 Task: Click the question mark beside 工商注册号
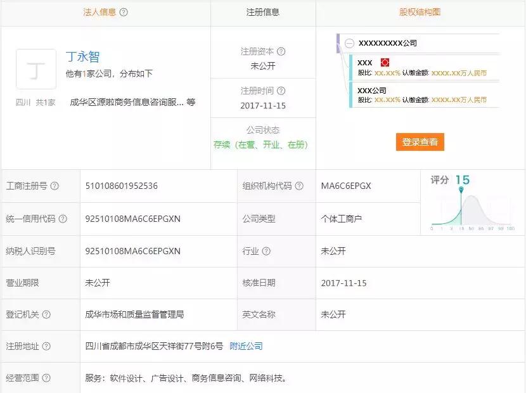click(x=53, y=186)
